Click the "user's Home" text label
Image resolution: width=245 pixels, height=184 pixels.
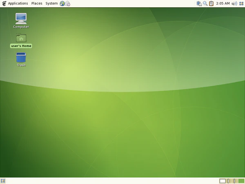21,46
